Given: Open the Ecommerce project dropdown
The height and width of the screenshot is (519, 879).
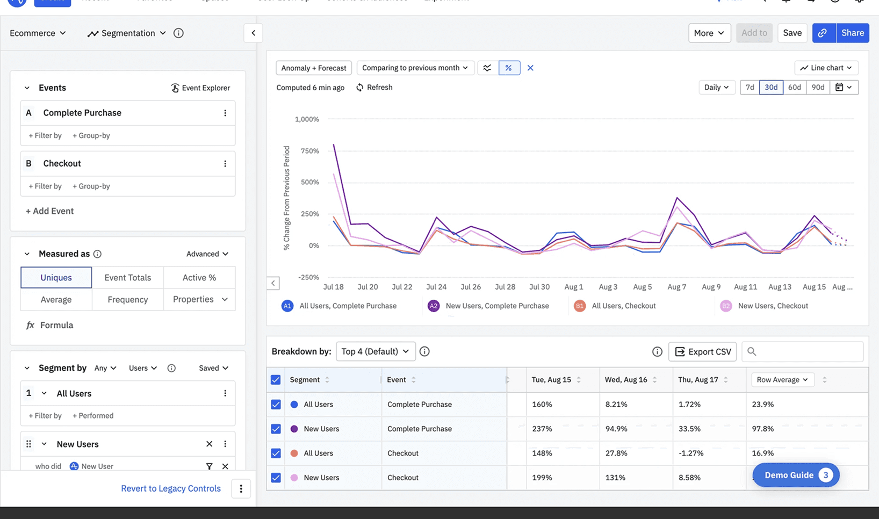Looking at the screenshot, I should click(x=38, y=33).
